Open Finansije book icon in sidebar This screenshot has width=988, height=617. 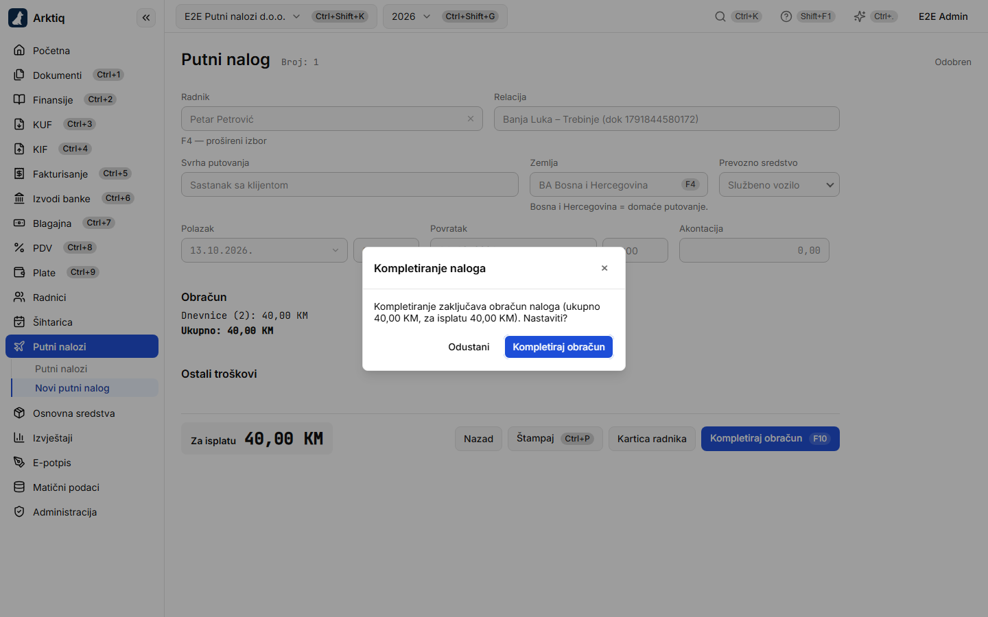point(19,99)
